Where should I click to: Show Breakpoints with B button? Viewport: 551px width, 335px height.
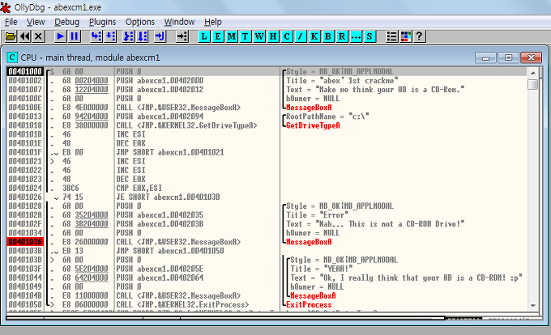pyautogui.click(x=328, y=36)
